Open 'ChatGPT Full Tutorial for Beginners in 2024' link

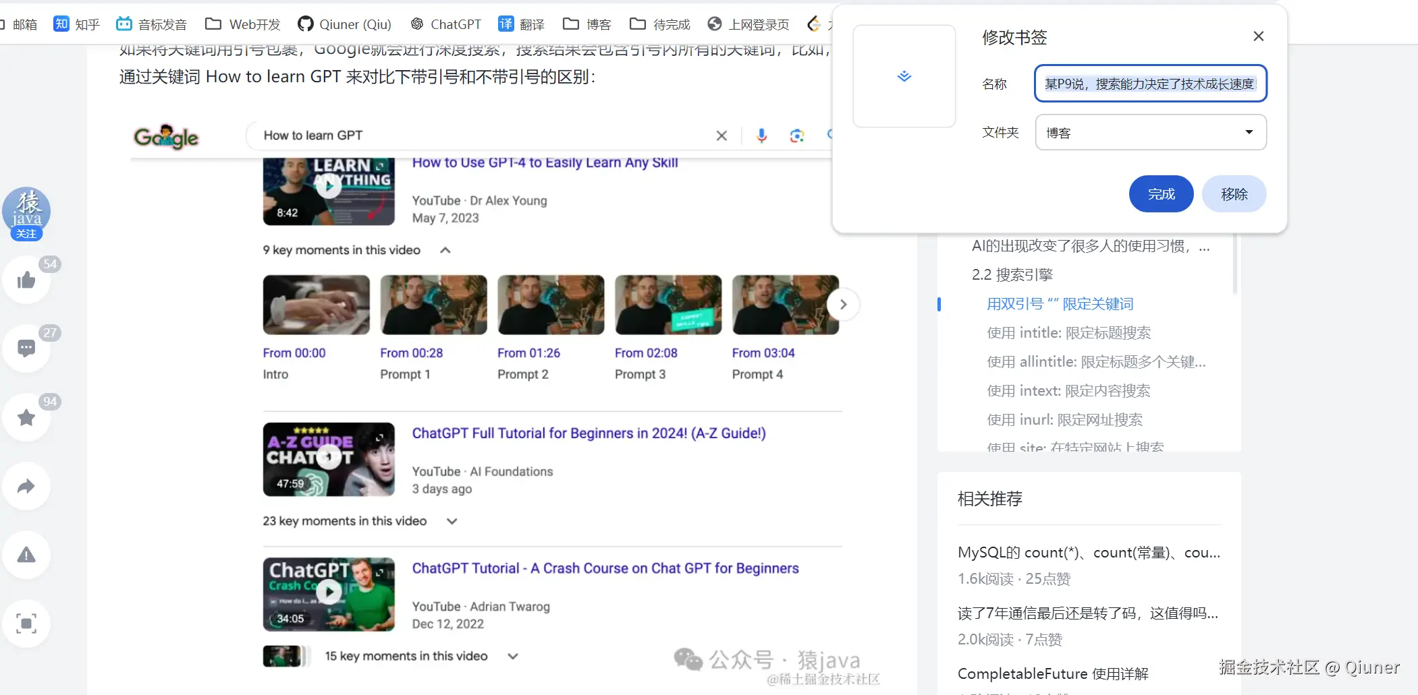588,433
